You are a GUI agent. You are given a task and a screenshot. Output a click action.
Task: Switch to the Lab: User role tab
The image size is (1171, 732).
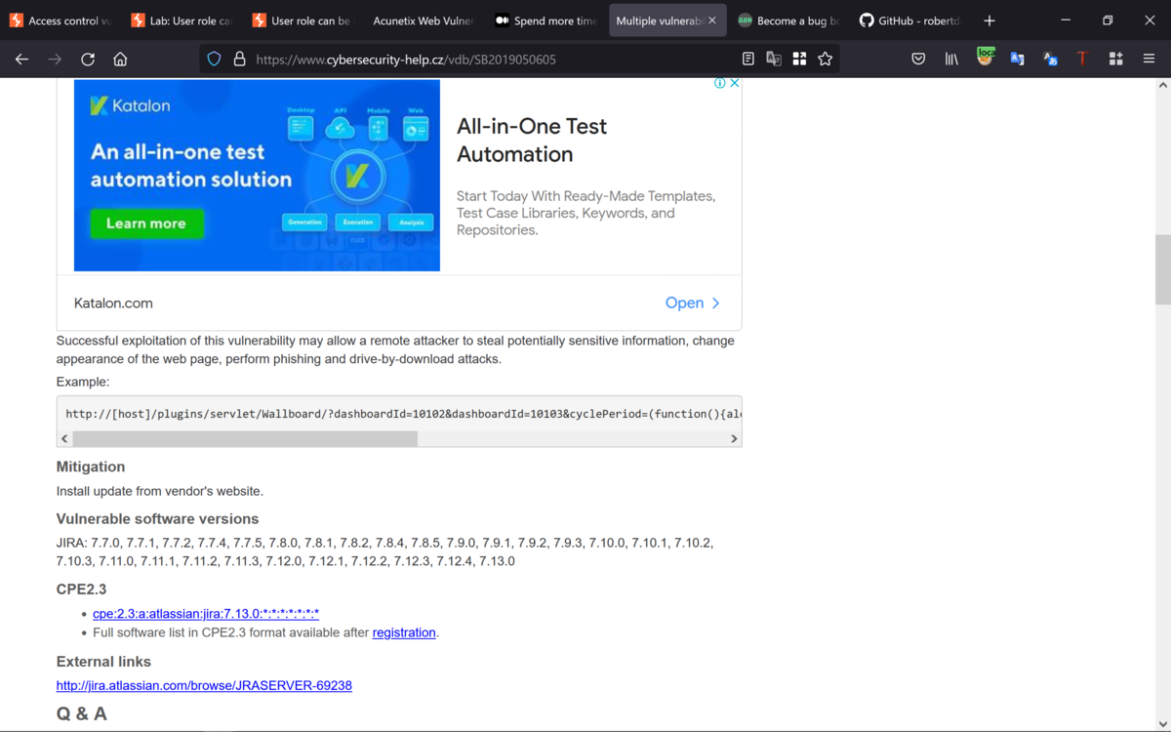(182, 20)
